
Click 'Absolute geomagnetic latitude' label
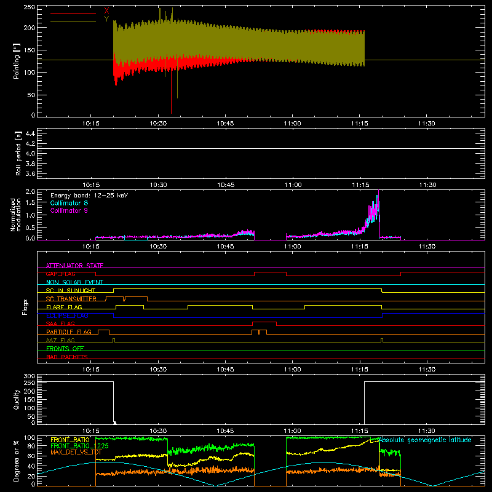[425, 440]
